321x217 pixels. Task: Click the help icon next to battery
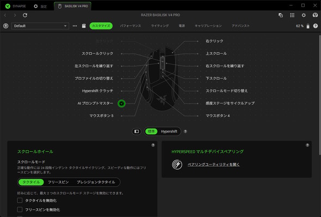315,26
